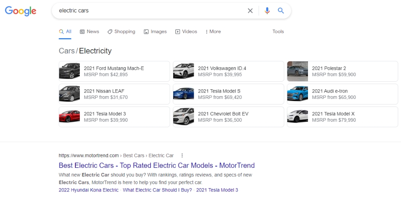Screen dimensions: 401x203
Task: Open the Best Electric Cars MotorTrend result
Action: click(x=156, y=165)
